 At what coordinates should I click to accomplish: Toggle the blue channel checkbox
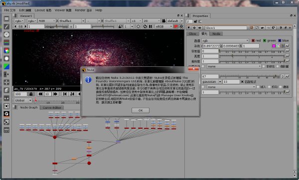(280, 40)
